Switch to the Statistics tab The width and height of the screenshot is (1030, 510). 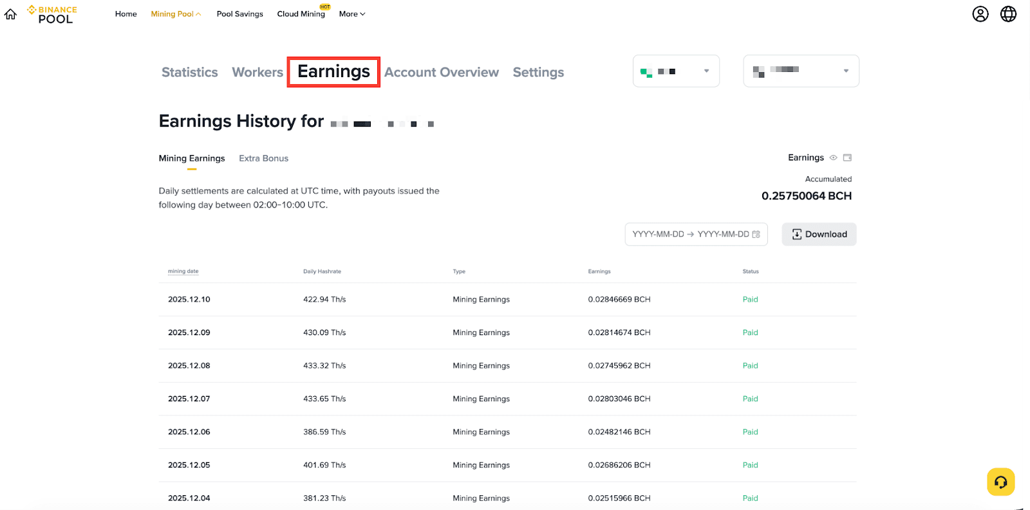click(189, 72)
